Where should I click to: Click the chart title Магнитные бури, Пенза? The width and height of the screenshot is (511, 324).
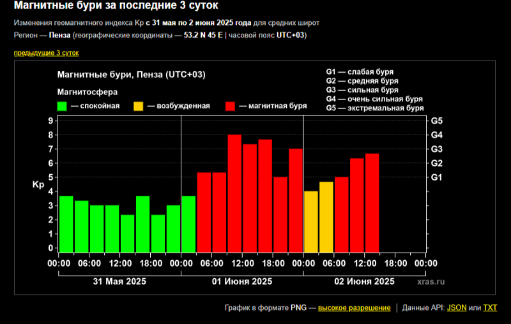131,75
